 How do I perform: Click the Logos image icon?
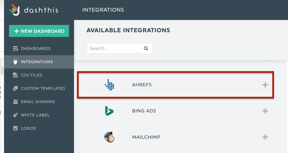(x=15, y=128)
